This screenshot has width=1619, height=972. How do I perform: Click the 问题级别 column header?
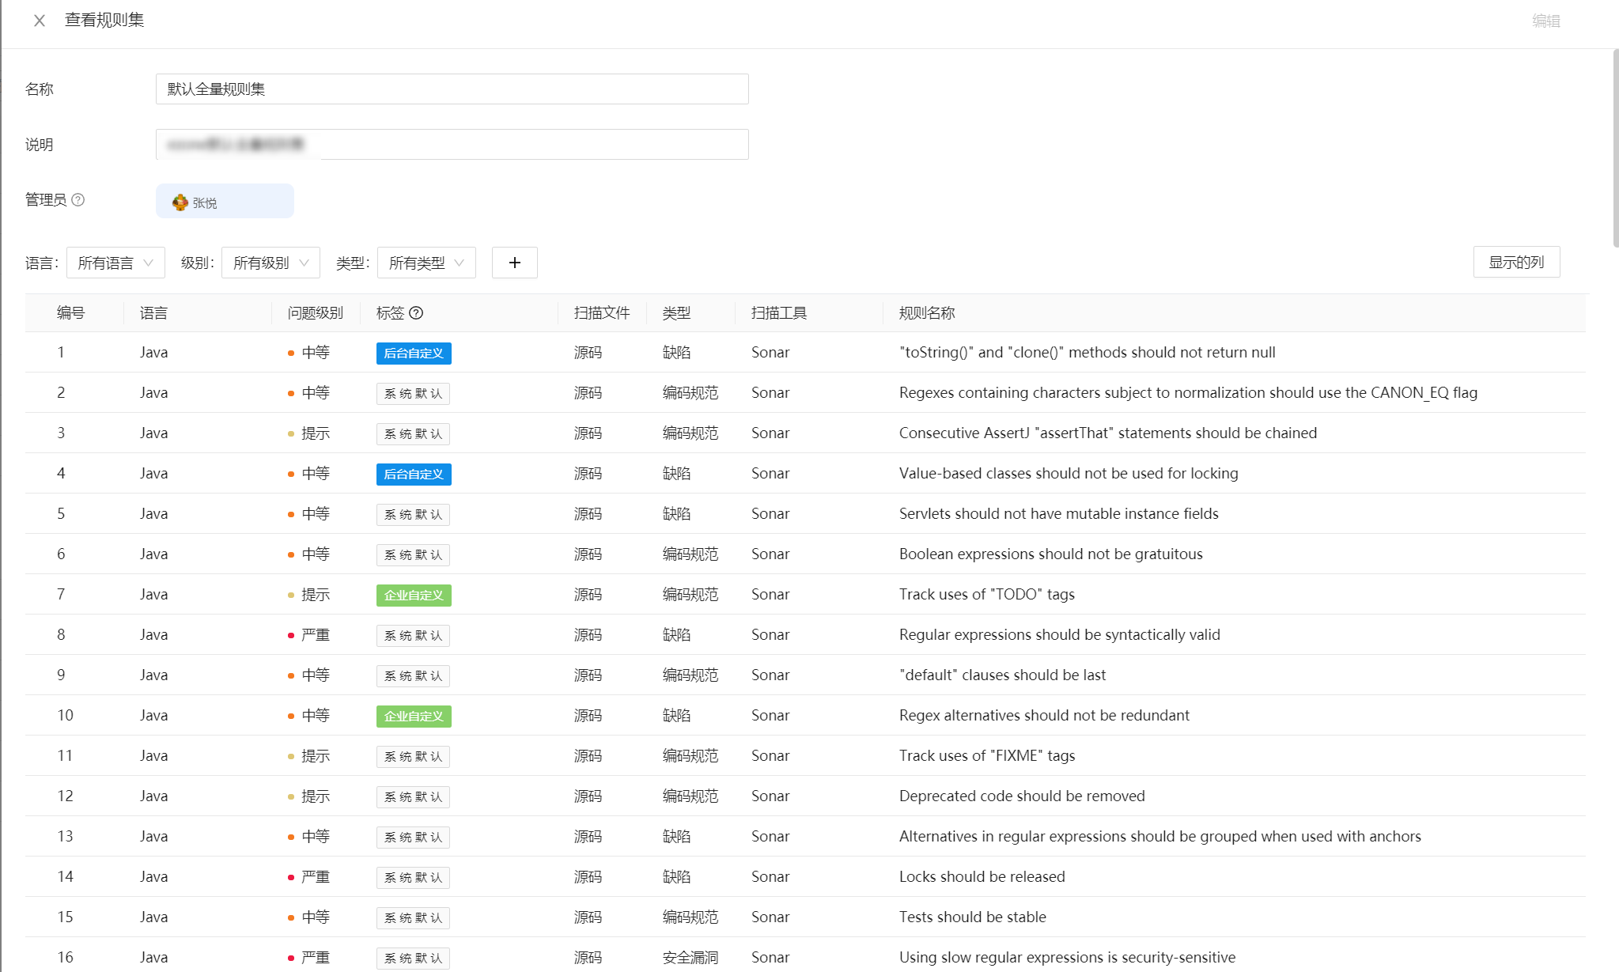[x=315, y=313]
